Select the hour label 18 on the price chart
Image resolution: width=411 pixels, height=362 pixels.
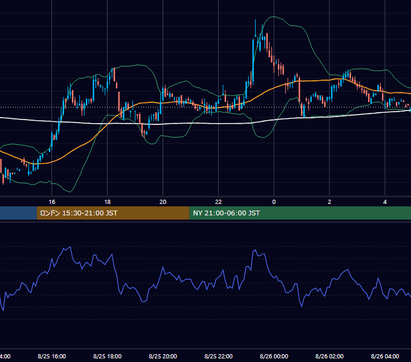(108, 202)
